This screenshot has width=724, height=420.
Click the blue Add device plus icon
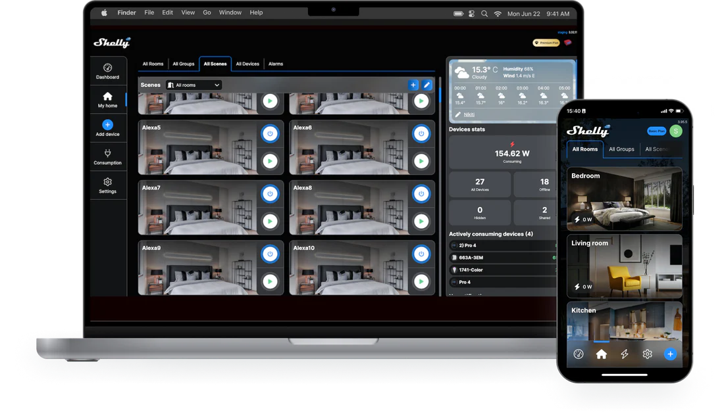(107, 125)
